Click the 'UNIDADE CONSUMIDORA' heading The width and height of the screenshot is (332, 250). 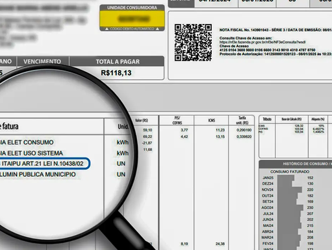coord(132,8)
